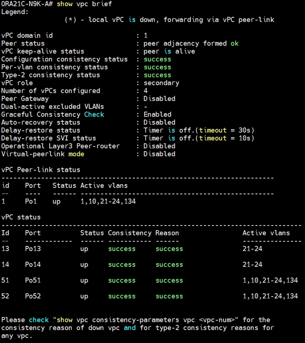Click consistency 'success' in Po52 row
This screenshot has width=305, height=343.
point(122,296)
